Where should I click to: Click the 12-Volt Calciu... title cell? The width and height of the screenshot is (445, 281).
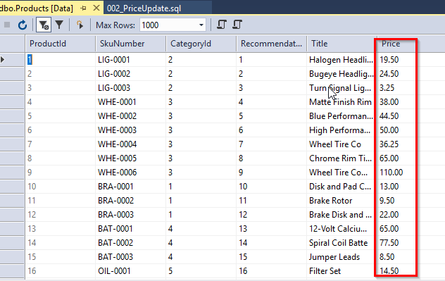(x=341, y=229)
